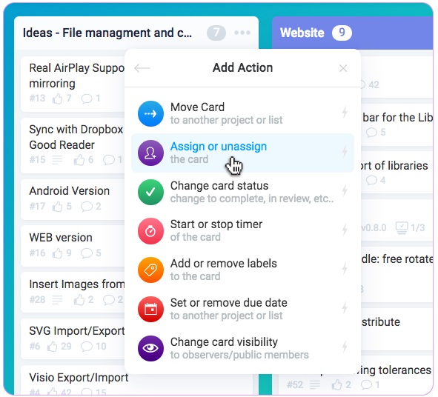Click the blue Move Card arrow icon
The image size is (438, 397).
tap(150, 113)
